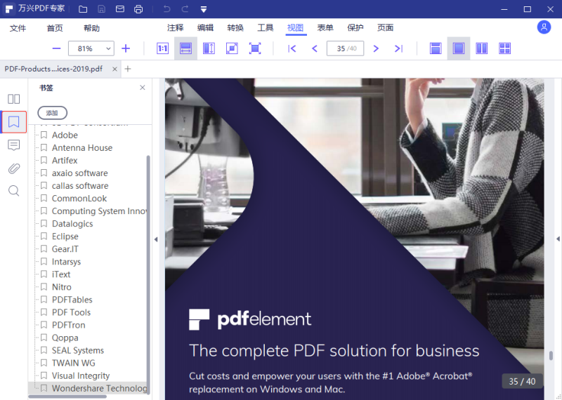Image resolution: width=562 pixels, height=400 pixels.
Task: Select the iText bookmark
Action: click(61, 274)
